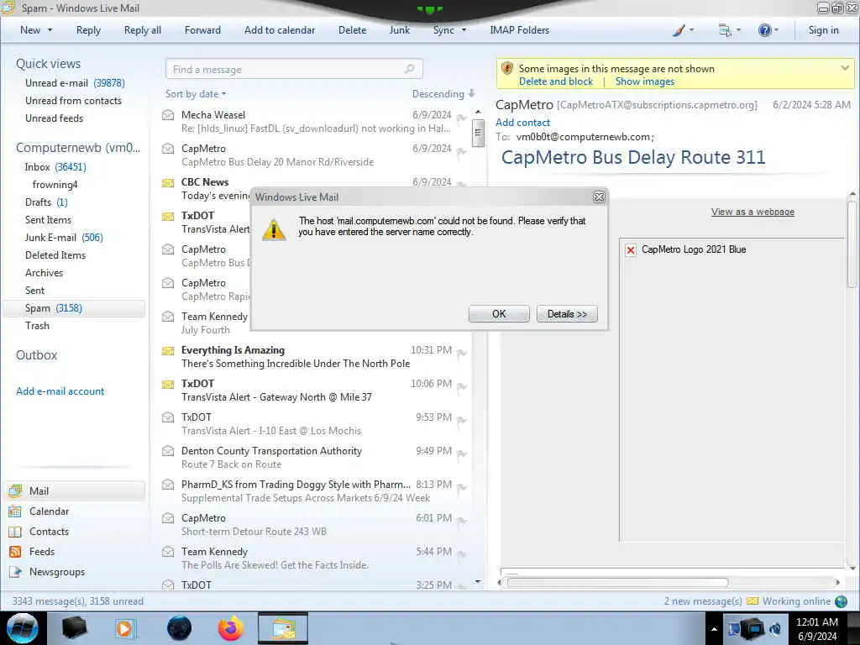This screenshot has height=645, width=860.
Task: Open the Sent Items folder
Action: (48, 219)
